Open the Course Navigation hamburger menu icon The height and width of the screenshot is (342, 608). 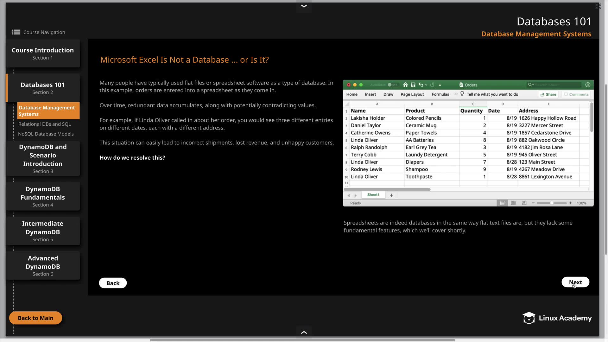click(x=16, y=32)
